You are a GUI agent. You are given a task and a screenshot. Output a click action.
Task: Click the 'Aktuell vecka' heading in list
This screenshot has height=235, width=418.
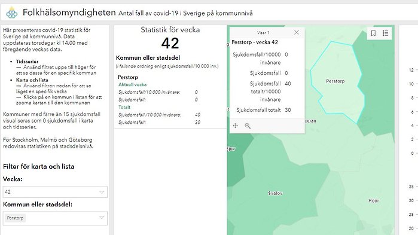133,84
